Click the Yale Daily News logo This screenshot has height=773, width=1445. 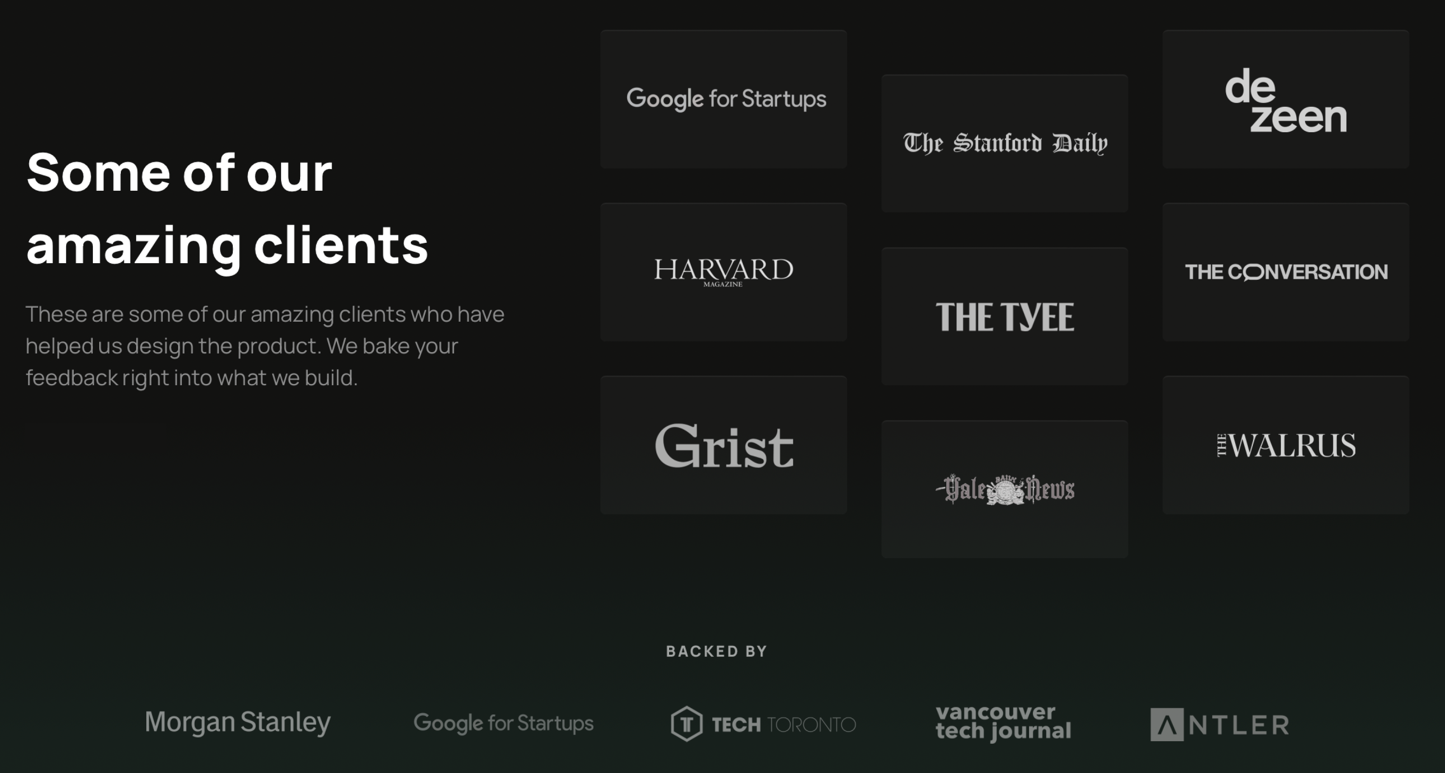1004,489
